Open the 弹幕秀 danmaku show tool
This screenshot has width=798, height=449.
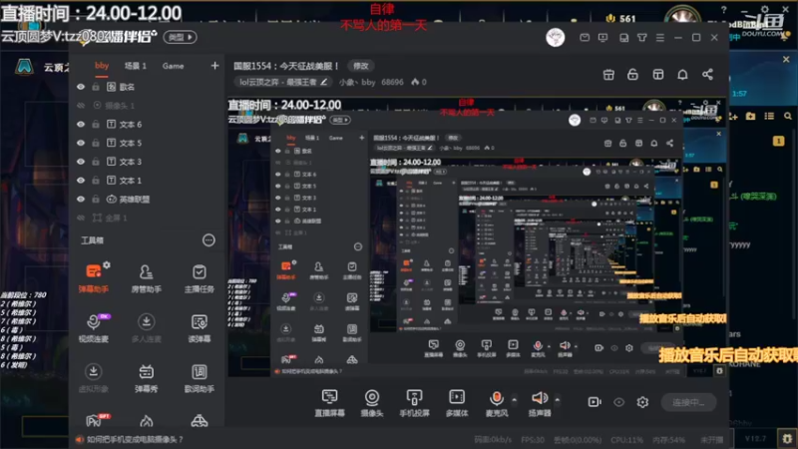click(146, 378)
